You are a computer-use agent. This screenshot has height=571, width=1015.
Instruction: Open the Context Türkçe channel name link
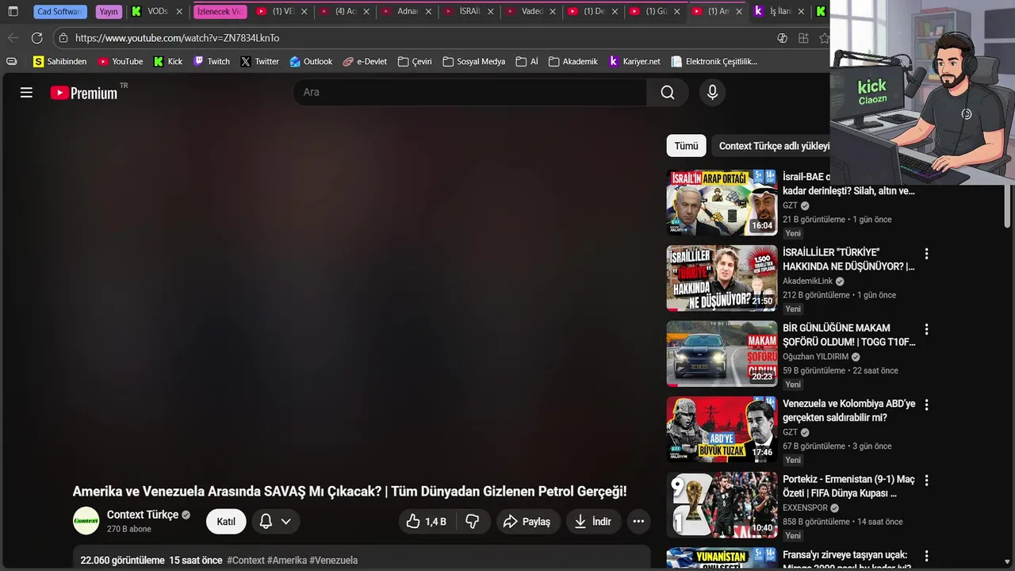click(x=143, y=515)
